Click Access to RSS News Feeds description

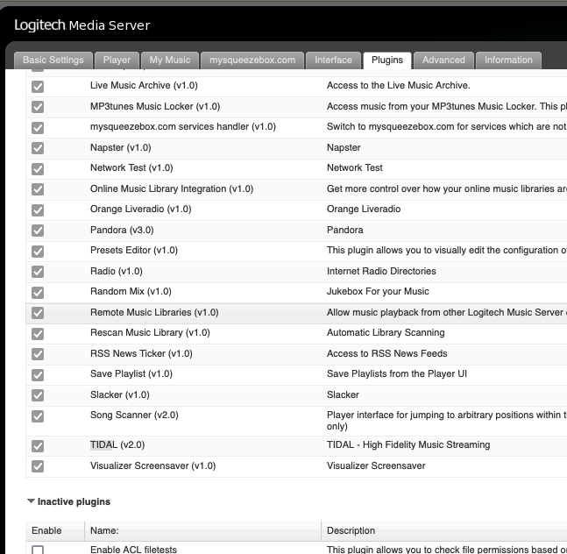(x=387, y=353)
